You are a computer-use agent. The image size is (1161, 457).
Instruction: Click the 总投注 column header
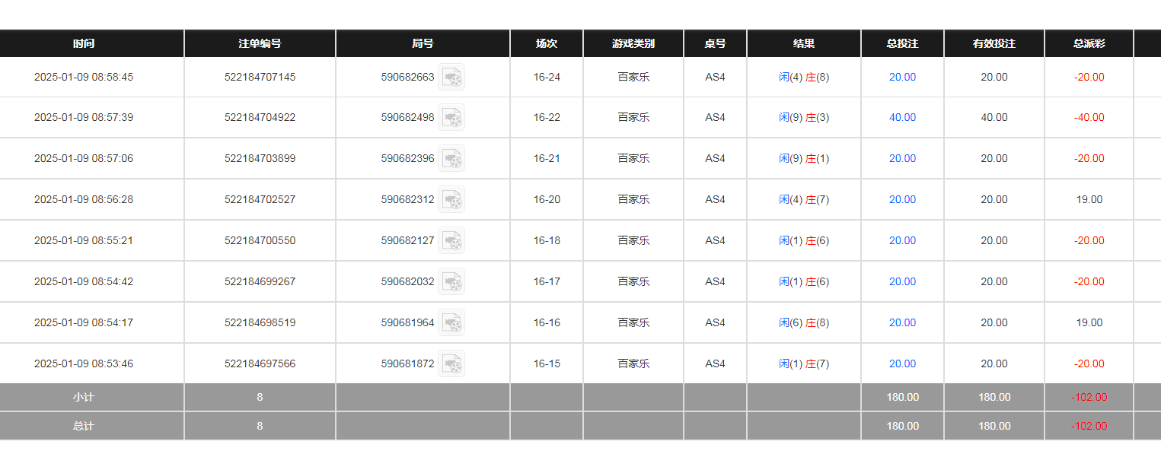coord(902,43)
